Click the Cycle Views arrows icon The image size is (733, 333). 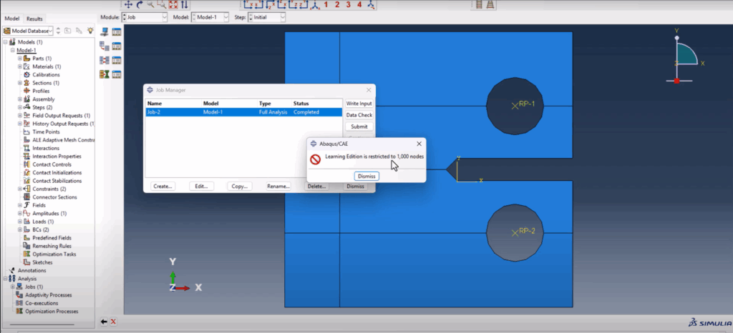(184, 5)
